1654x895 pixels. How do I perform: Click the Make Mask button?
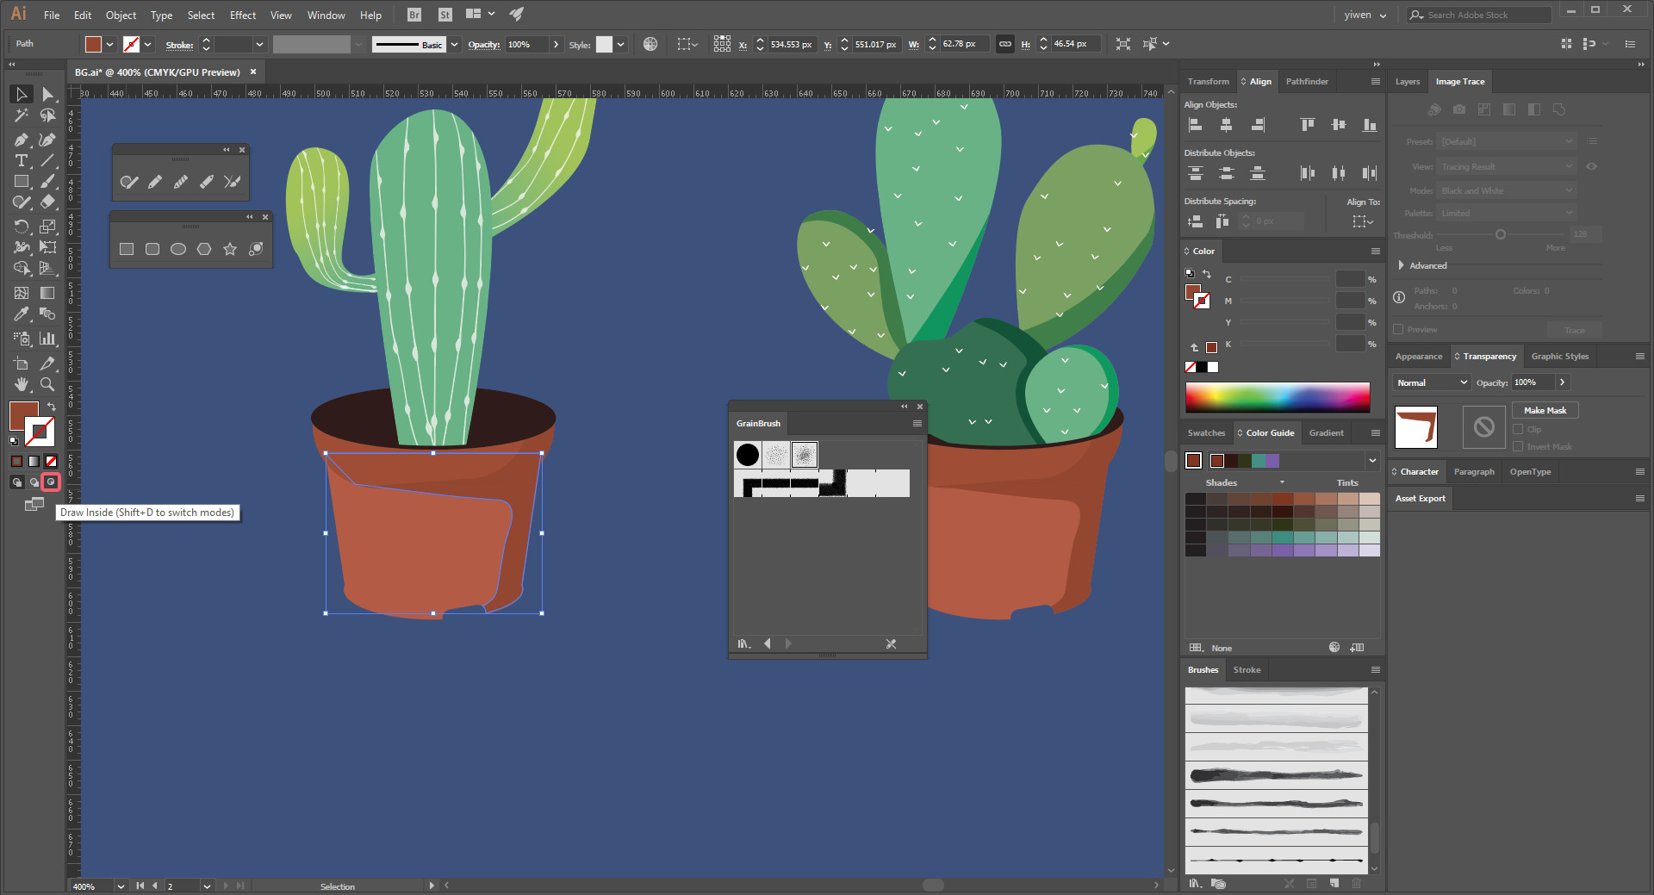pyautogui.click(x=1545, y=411)
